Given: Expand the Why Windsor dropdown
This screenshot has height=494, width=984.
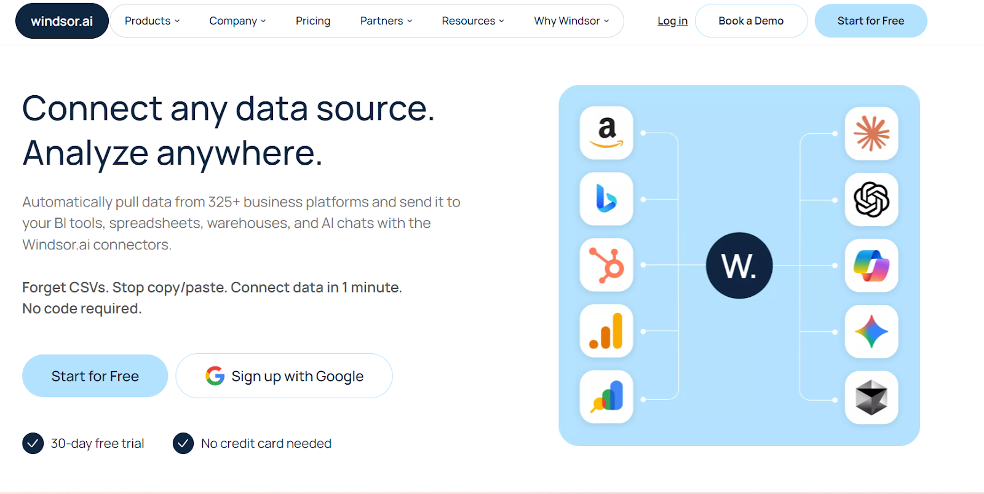Looking at the screenshot, I should point(571,21).
